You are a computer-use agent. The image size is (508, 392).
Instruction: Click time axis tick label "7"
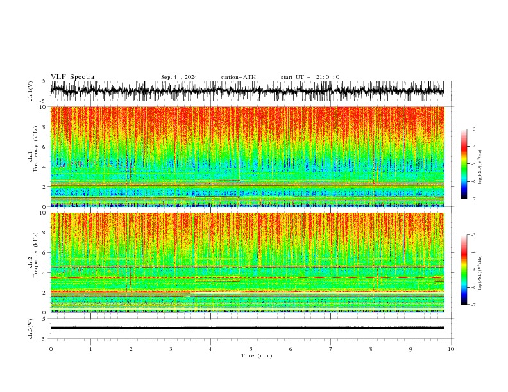(331, 349)
